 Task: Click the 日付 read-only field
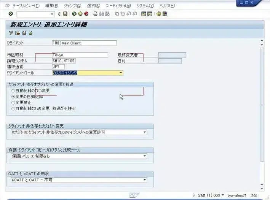click(x=170, y=61)
